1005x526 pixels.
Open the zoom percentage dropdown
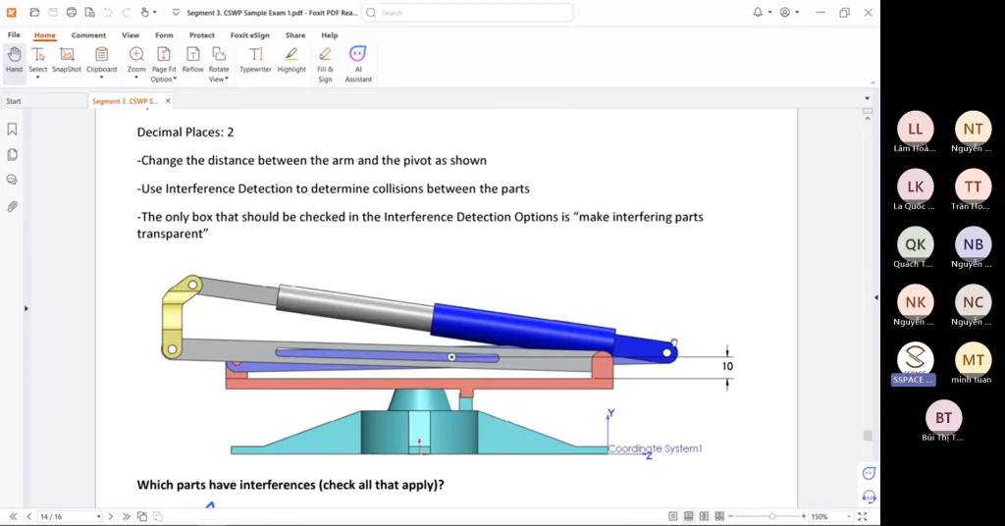pos(849,516)
